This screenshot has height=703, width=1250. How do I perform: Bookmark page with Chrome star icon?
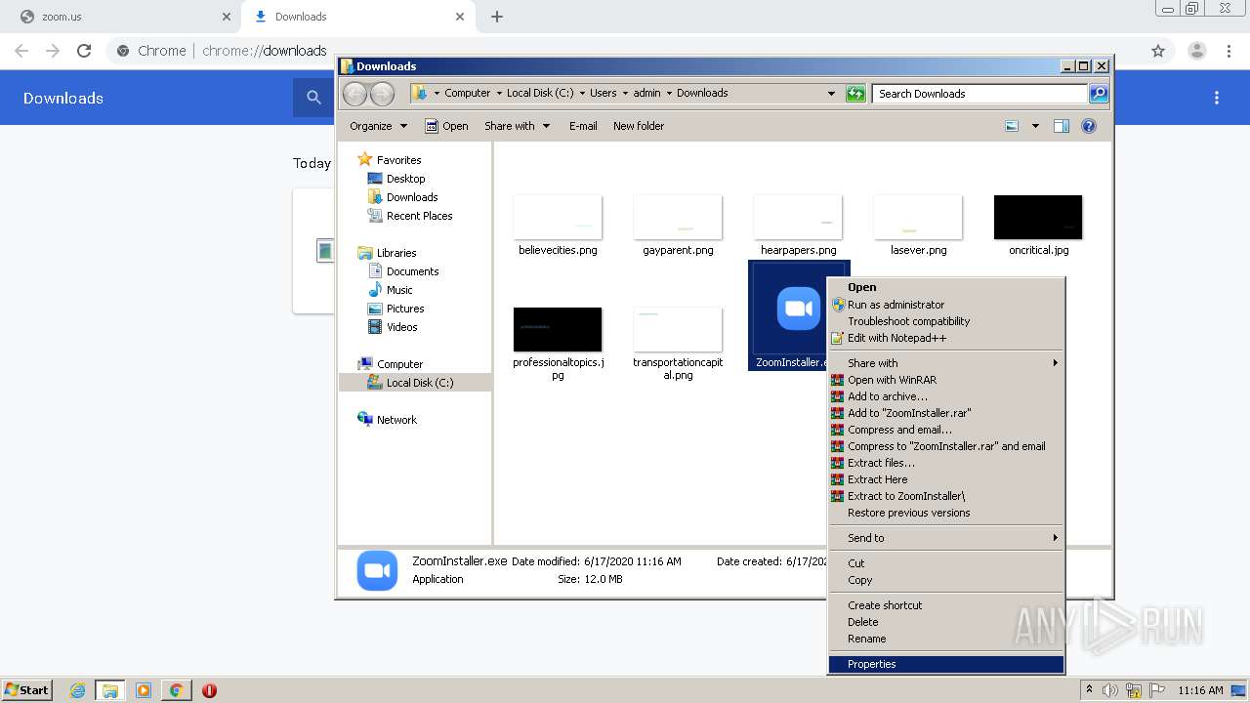[x=1158, y=51]
